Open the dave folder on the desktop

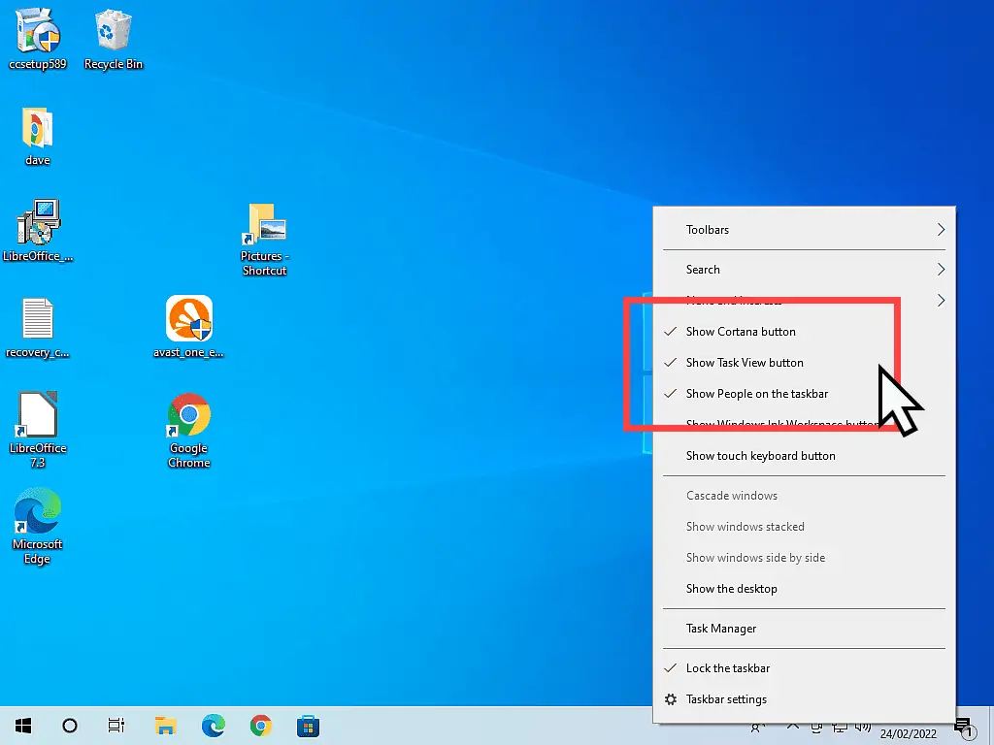35,131
